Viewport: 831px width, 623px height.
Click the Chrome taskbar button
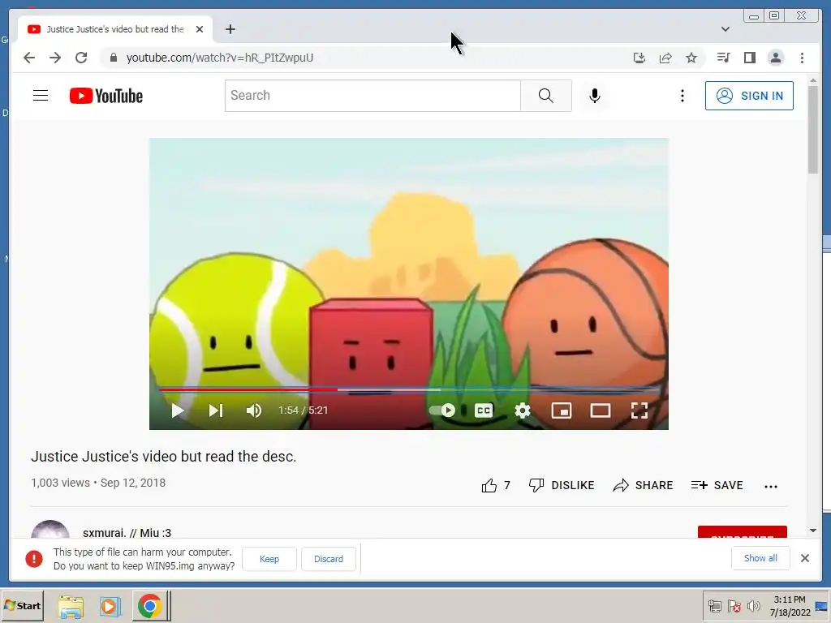(x=150, y=606)
